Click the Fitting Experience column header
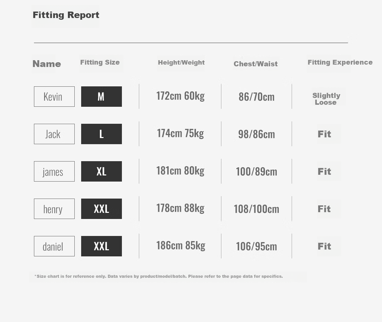The width and height of the screenshot is (382, 322). [340, 63]
